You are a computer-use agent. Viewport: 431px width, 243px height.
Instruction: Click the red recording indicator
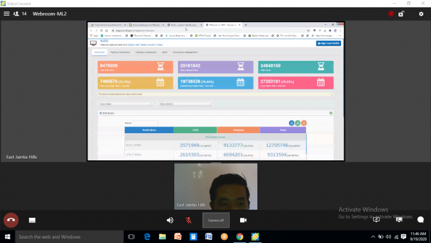pyautogui.click(x=391, y=14)
